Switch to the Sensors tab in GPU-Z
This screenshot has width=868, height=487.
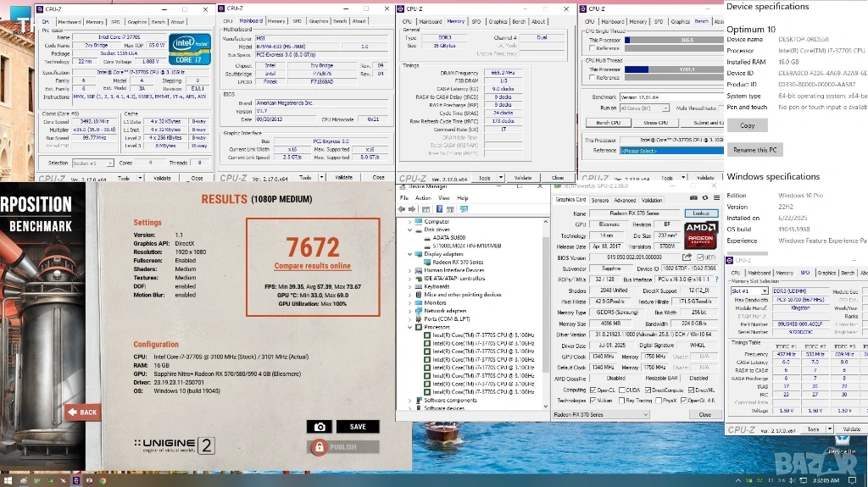click(x=599, y=201)
